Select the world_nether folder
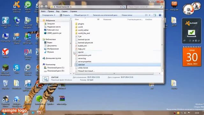Screen dimensions: 204x115 point(83,30)
